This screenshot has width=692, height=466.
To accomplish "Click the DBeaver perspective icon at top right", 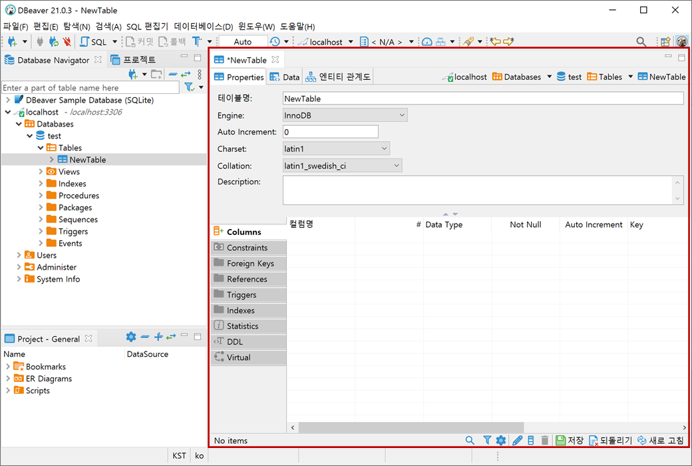I will pos(682,41).
